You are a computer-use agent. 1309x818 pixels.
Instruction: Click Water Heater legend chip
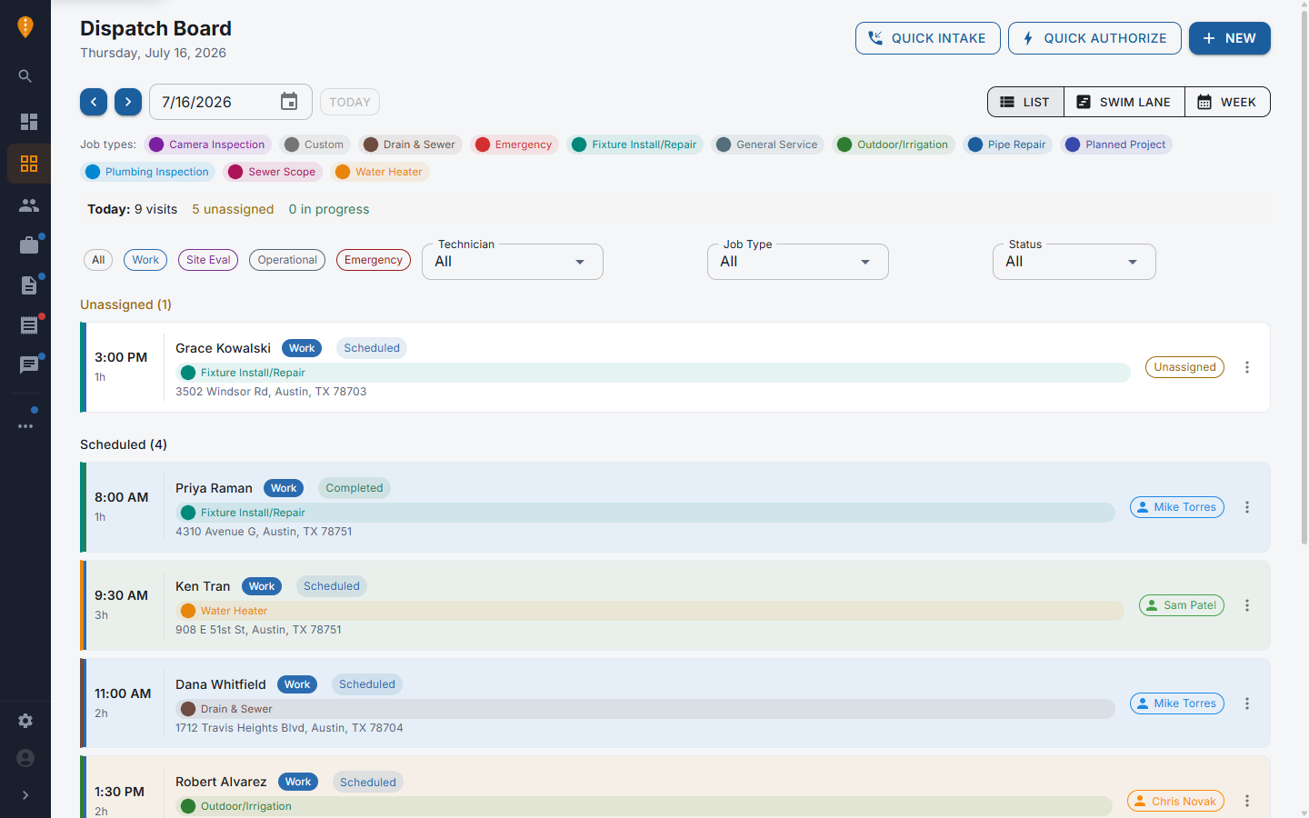tap(380, 172)
